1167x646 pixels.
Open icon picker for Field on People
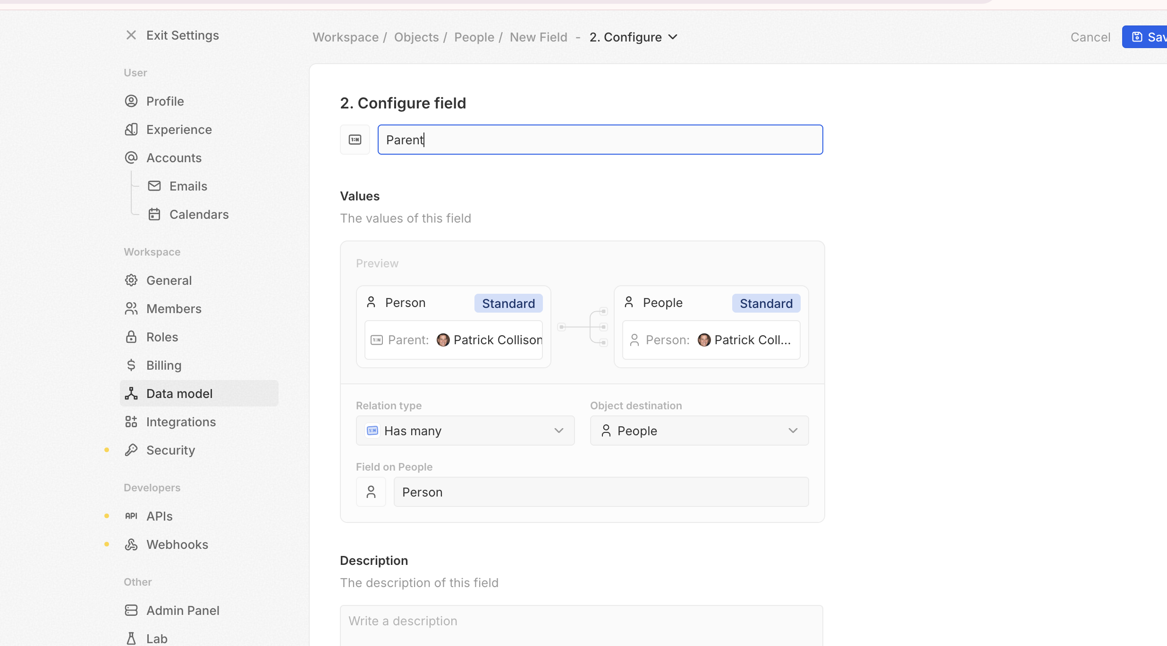click(371, 492)
